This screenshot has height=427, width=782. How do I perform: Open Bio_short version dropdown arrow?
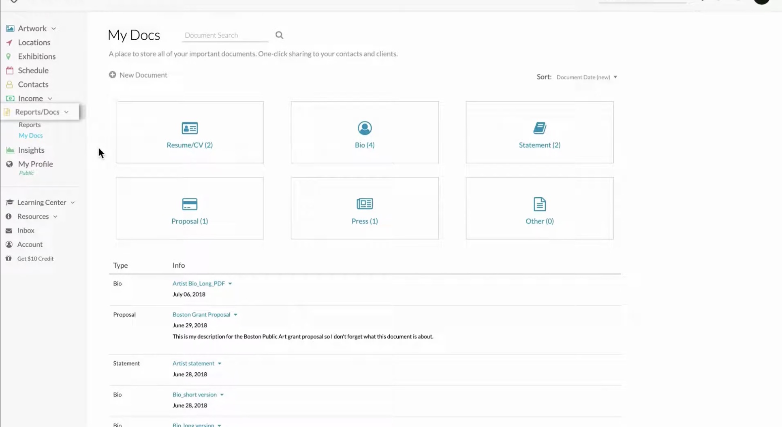coord(222,395)
